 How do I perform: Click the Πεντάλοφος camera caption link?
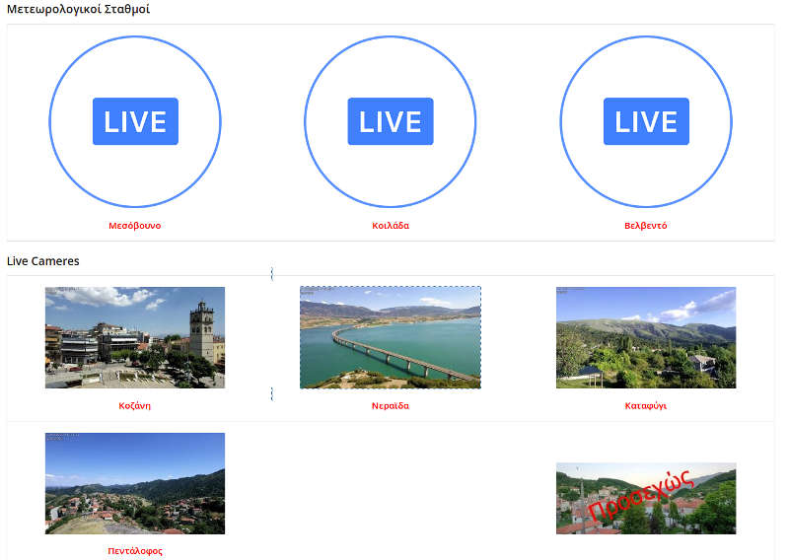tap(135, 551)
